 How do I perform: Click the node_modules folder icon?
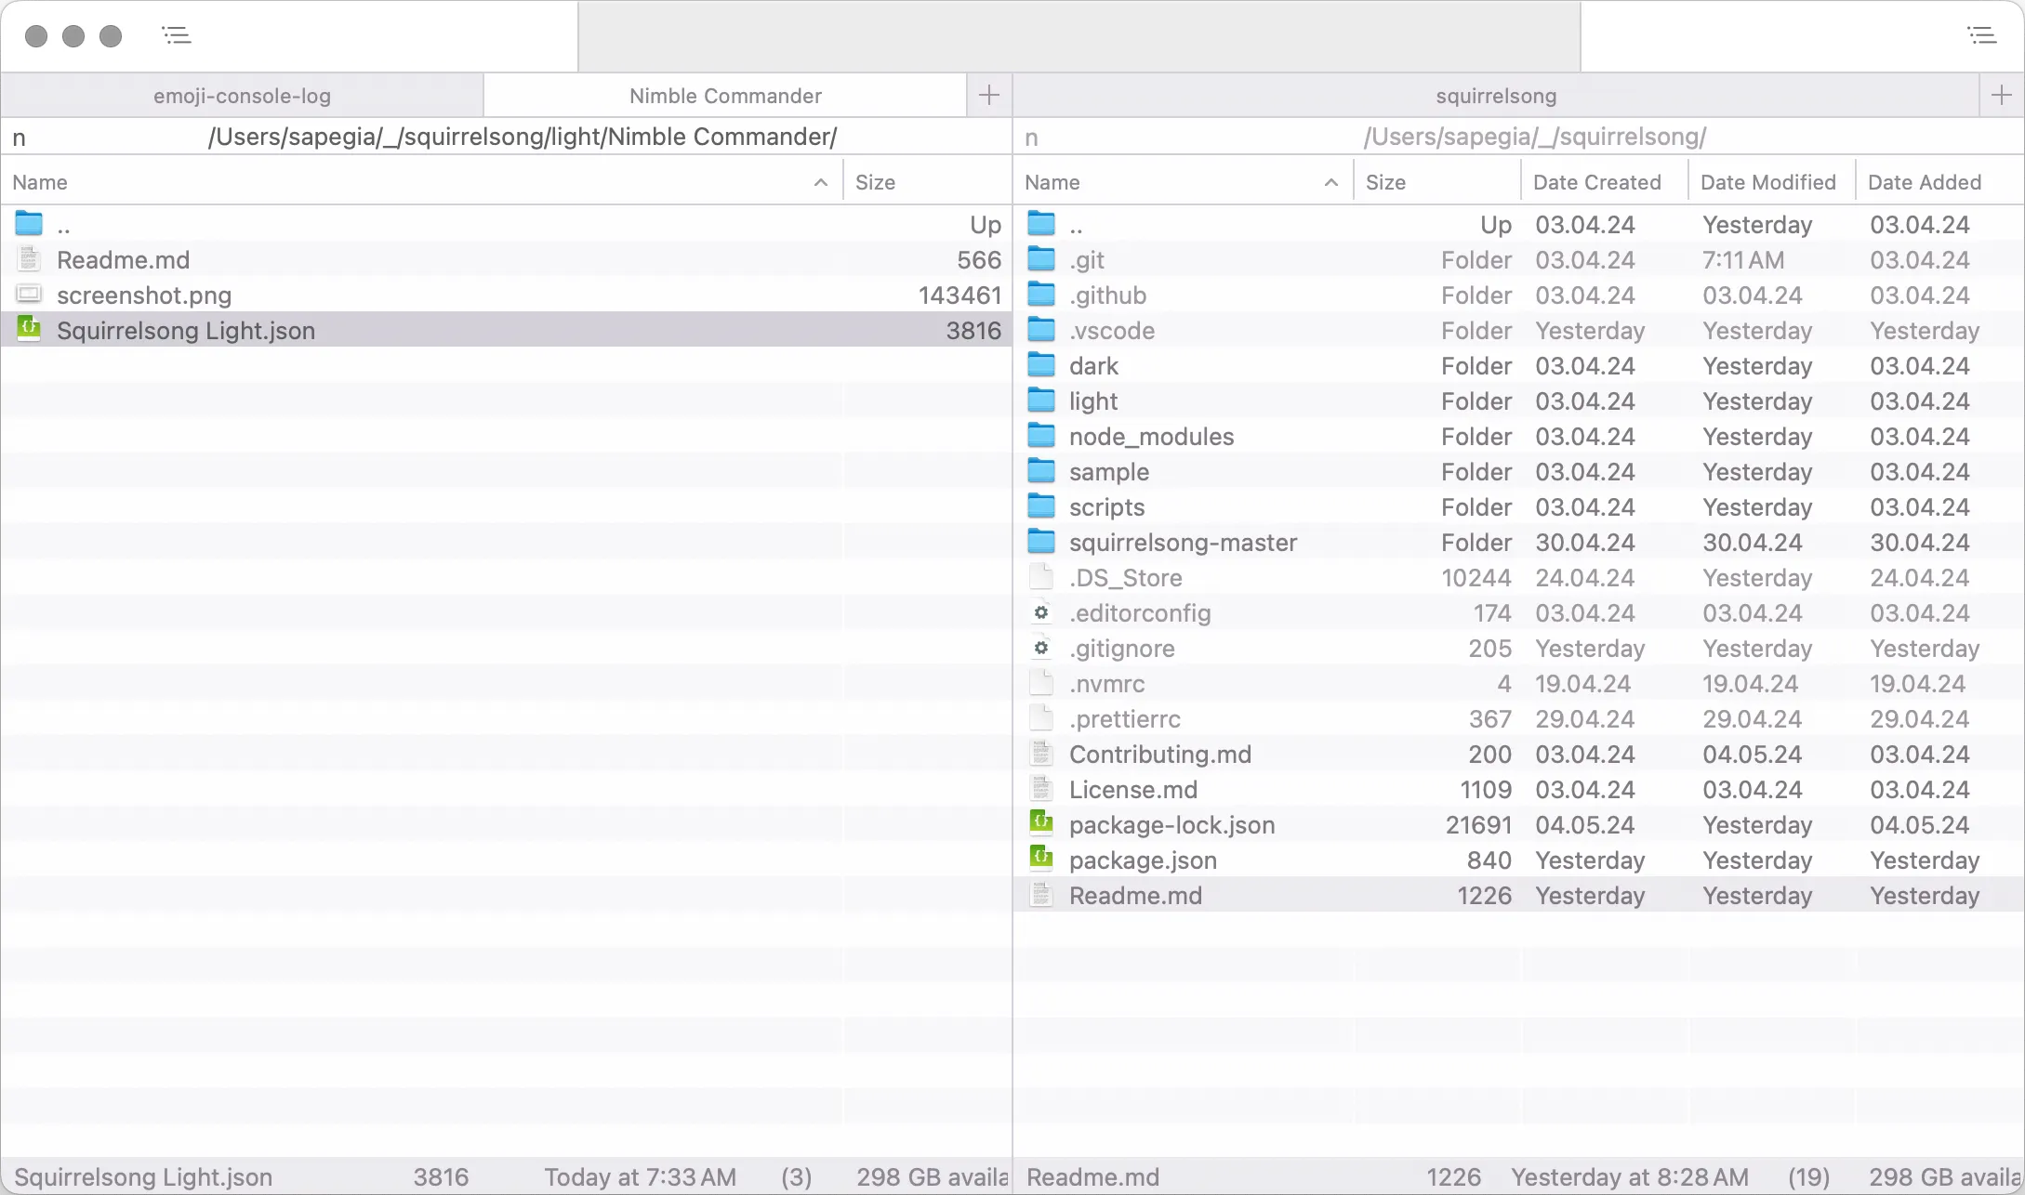pos(1041,436)
